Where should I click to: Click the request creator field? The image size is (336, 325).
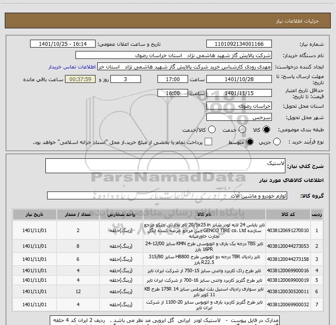click(x=185, y=67)
